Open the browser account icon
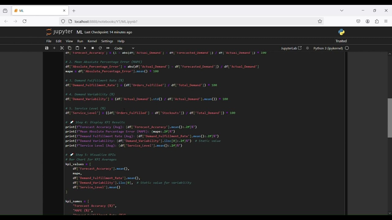This screenshot has width=392, height=220. pos(368,21)
